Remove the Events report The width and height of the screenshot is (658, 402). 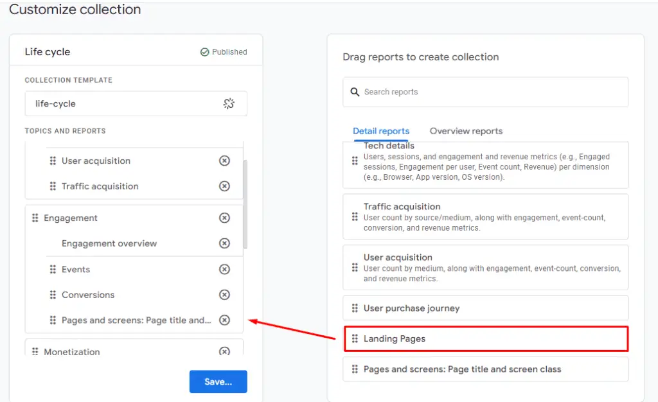pos(224,269)
